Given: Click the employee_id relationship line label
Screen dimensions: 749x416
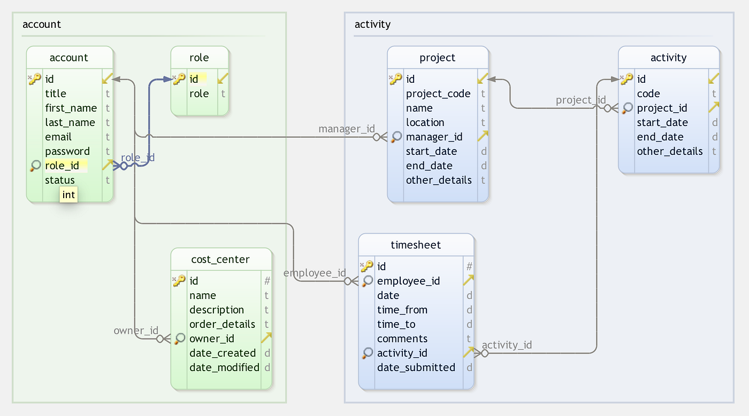Looking at the screenshot, I should pos(315,273).
